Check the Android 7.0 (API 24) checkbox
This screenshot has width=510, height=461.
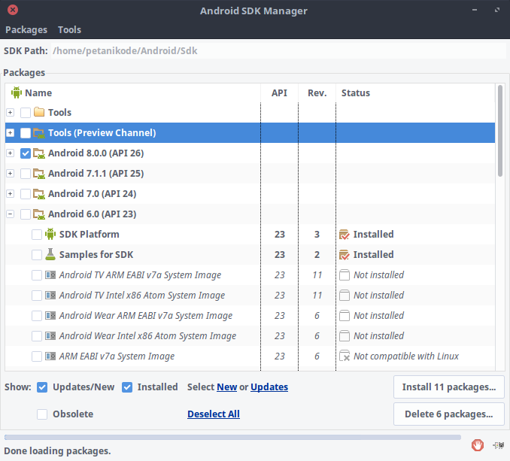click(26, 194)
